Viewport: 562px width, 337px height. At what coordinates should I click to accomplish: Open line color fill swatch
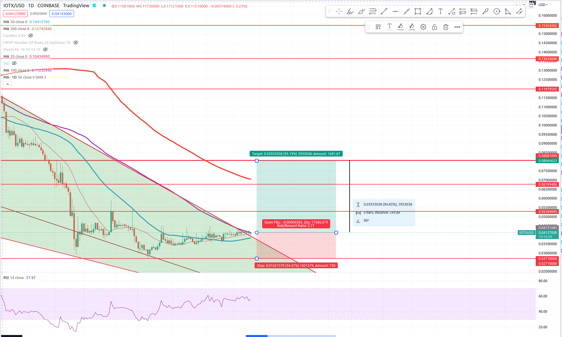[x=401, y=27]
